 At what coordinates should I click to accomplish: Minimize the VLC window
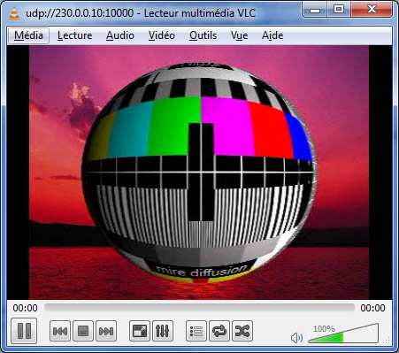coord(315,11)
